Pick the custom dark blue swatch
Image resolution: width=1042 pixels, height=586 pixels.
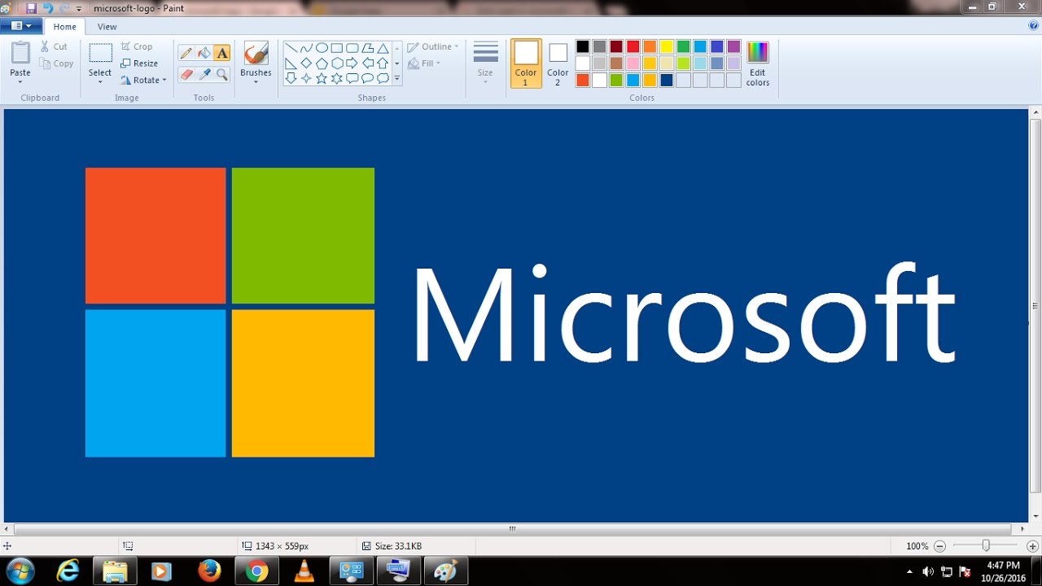[667, 80]
